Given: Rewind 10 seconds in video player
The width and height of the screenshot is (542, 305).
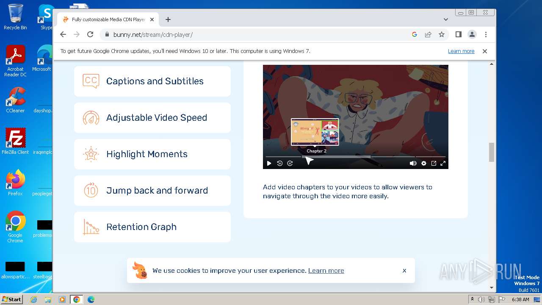Looking at the screenshot, I should (x=279, y=164).
